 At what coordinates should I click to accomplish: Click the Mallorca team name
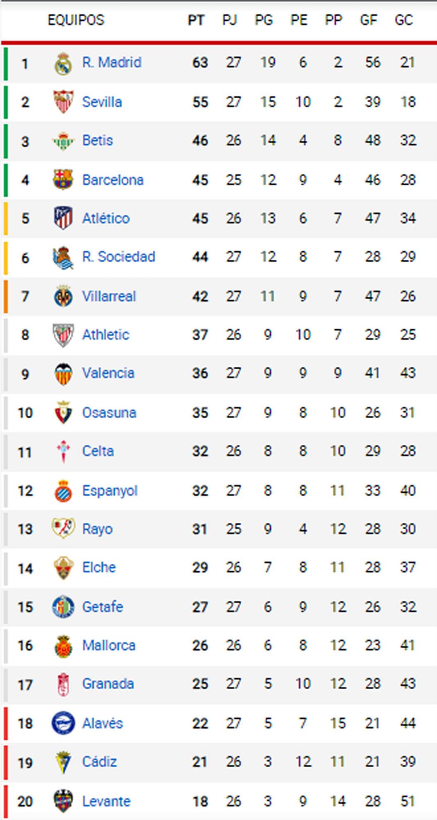point(109,645)
